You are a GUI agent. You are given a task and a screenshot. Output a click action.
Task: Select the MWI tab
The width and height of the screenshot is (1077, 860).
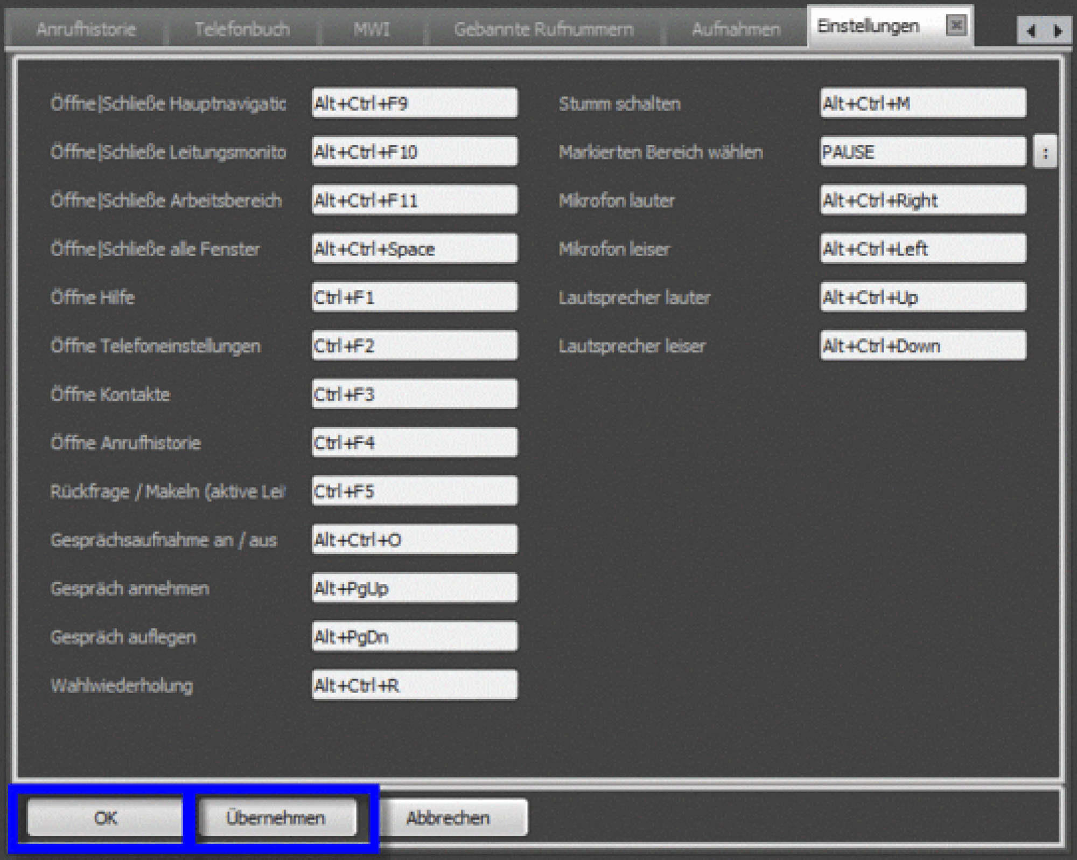point(372,29)
